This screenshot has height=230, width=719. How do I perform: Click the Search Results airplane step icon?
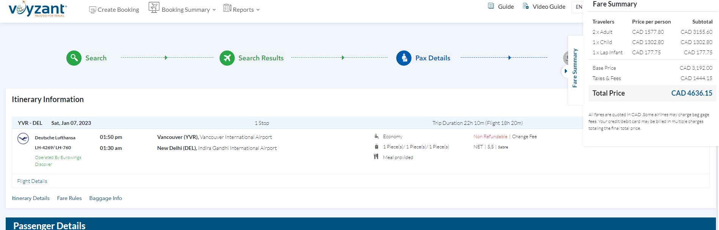tap(227, 58)
